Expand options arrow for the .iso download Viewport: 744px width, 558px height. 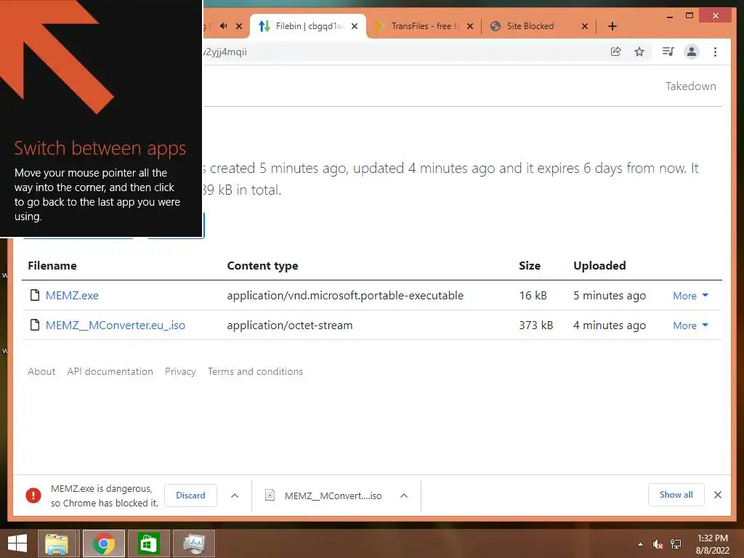pos(404,496)
